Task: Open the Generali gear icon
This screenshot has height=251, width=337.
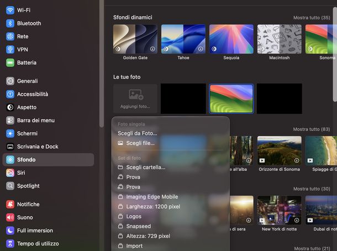Action: [x=10, y=81]
